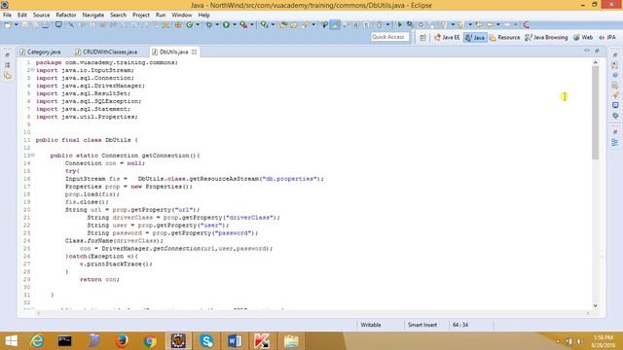The image size is (623, 350).
Task: Click the editor scroll up arrow
Action: coord(595,62)
